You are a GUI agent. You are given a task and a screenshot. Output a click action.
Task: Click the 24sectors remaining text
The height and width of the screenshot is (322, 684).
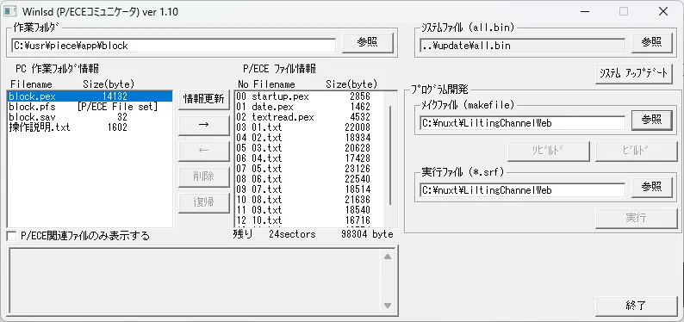[292, 234]
